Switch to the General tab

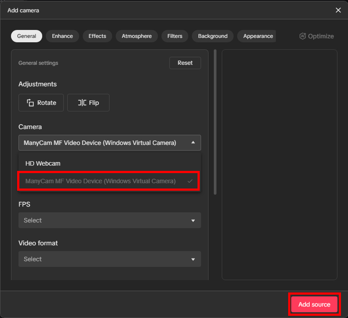coord(26,36)
